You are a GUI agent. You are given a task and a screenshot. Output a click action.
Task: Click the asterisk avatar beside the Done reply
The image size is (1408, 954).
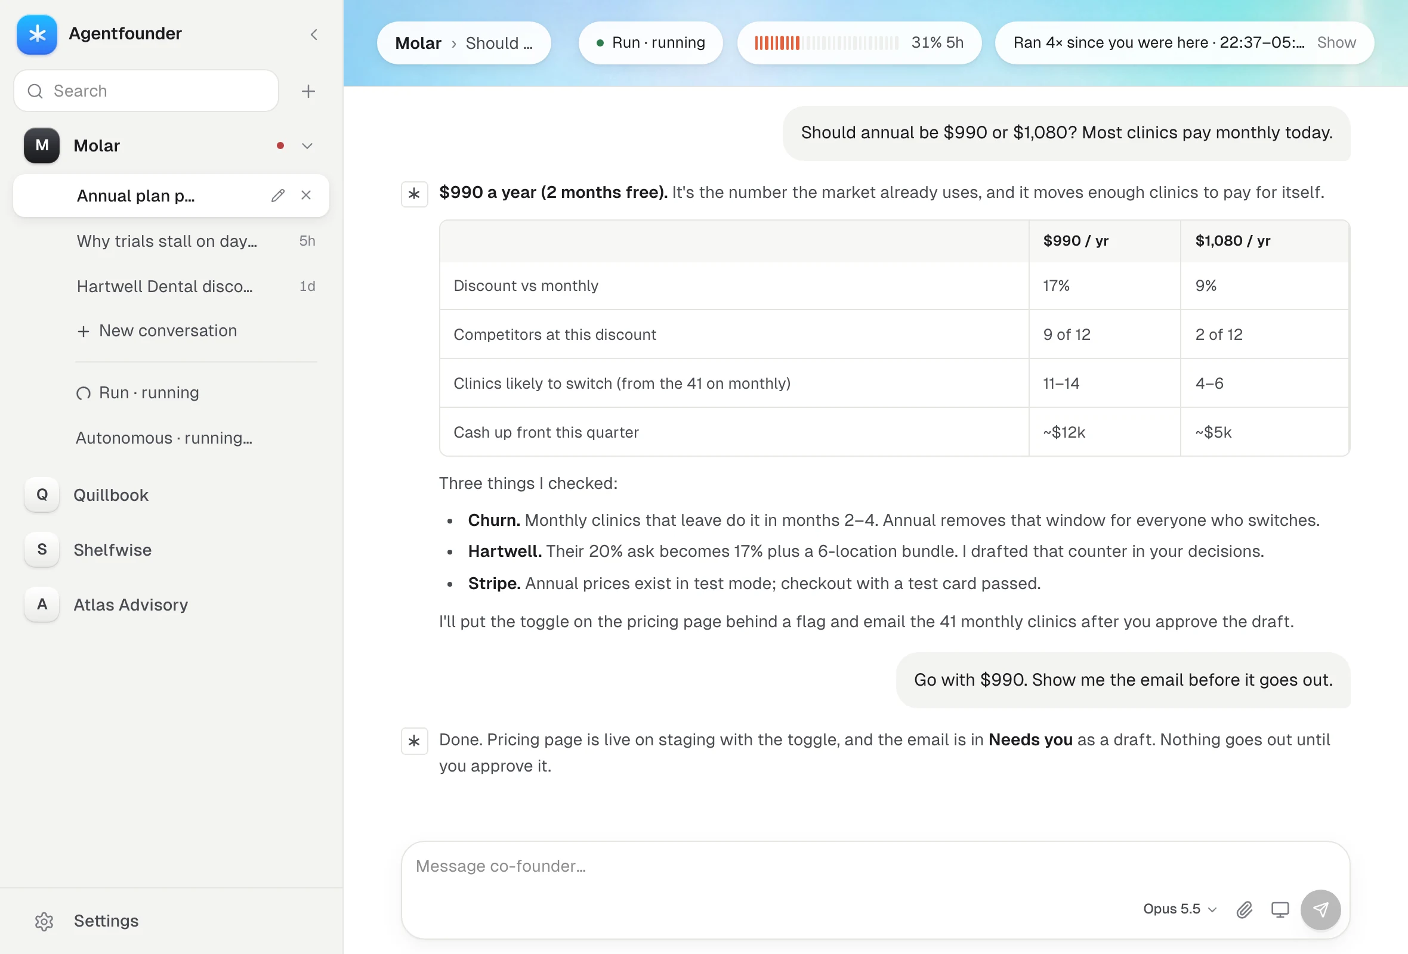click(x=415, y=741)
